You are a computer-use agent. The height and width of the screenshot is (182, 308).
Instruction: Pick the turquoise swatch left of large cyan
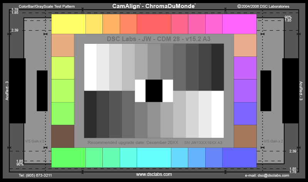[128, 158]
